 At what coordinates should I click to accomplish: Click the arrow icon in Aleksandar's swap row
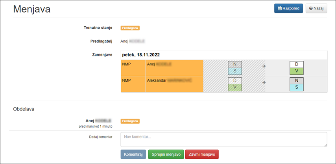coord(264,82)
